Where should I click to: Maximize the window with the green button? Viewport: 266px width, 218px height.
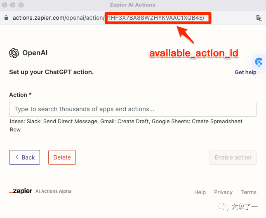point(22,5)
